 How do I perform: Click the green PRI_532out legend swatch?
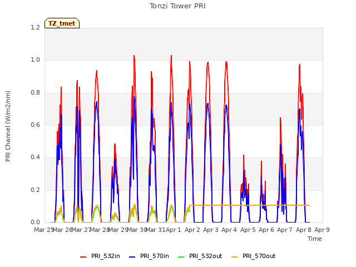click(x=181, y=256)
